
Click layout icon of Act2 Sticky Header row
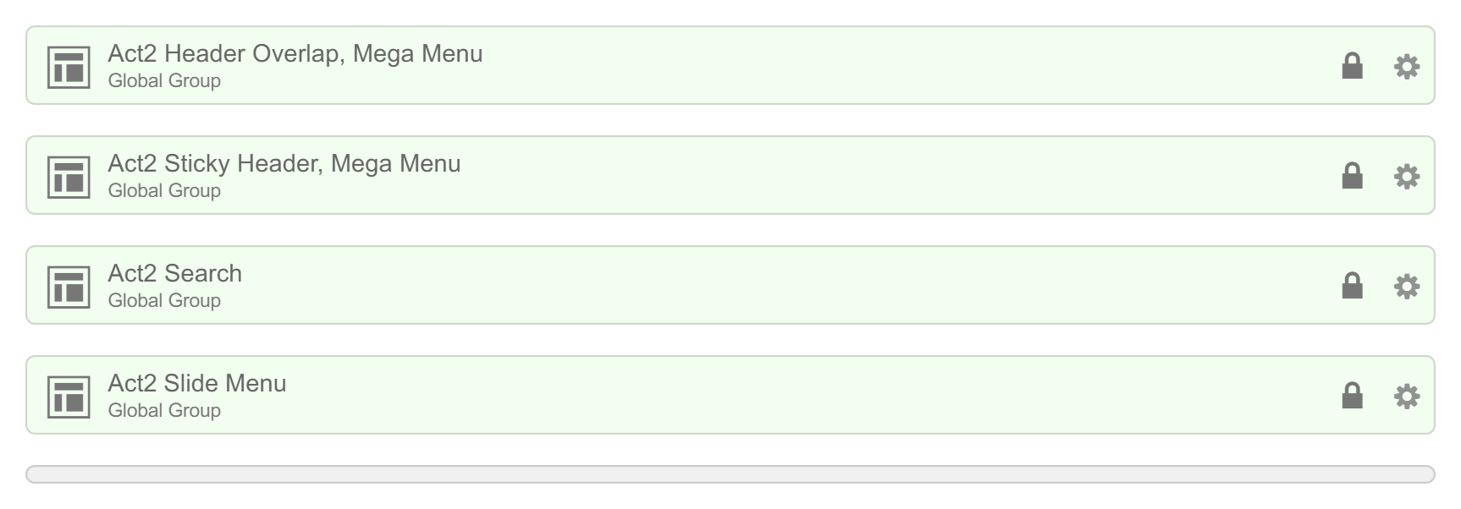[x=69, y=177]
